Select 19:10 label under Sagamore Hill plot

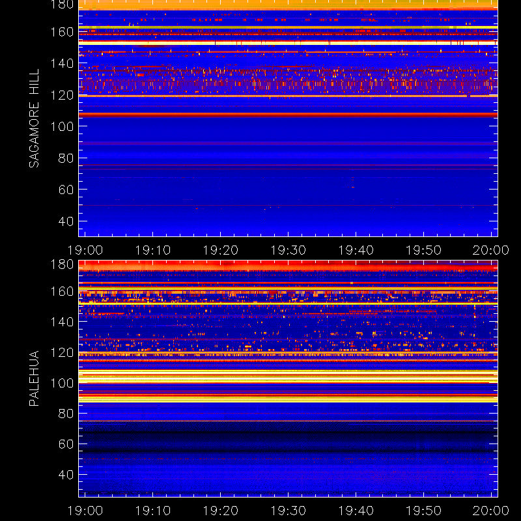coord(153,250)
